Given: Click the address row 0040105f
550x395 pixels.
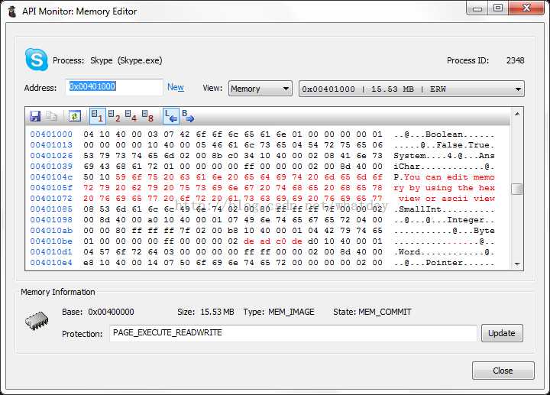Looking at the screenshot, I should point(51,188).
